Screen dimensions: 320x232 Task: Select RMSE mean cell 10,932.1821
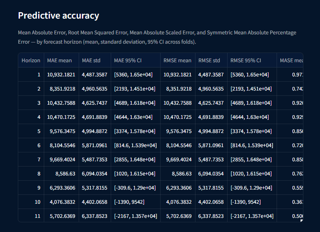(x=178, y=75)
